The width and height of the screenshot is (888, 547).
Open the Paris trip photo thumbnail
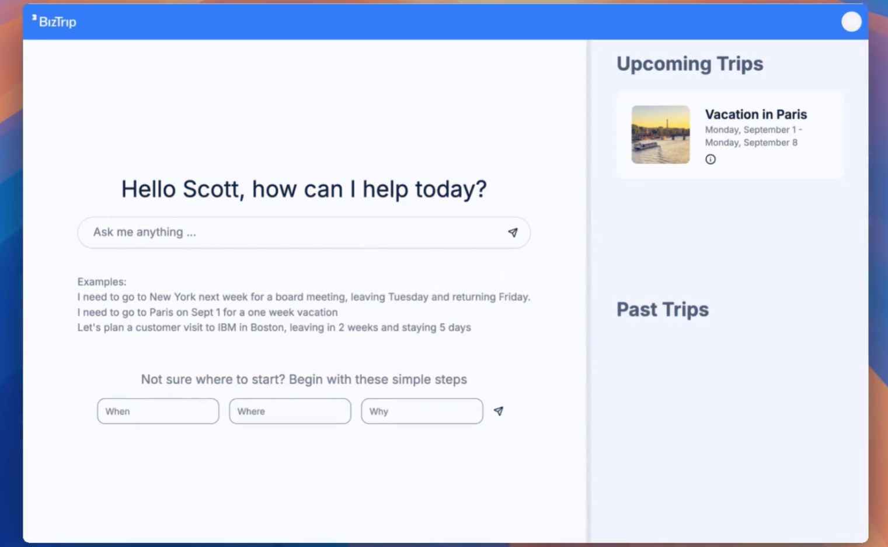(660, 134)
